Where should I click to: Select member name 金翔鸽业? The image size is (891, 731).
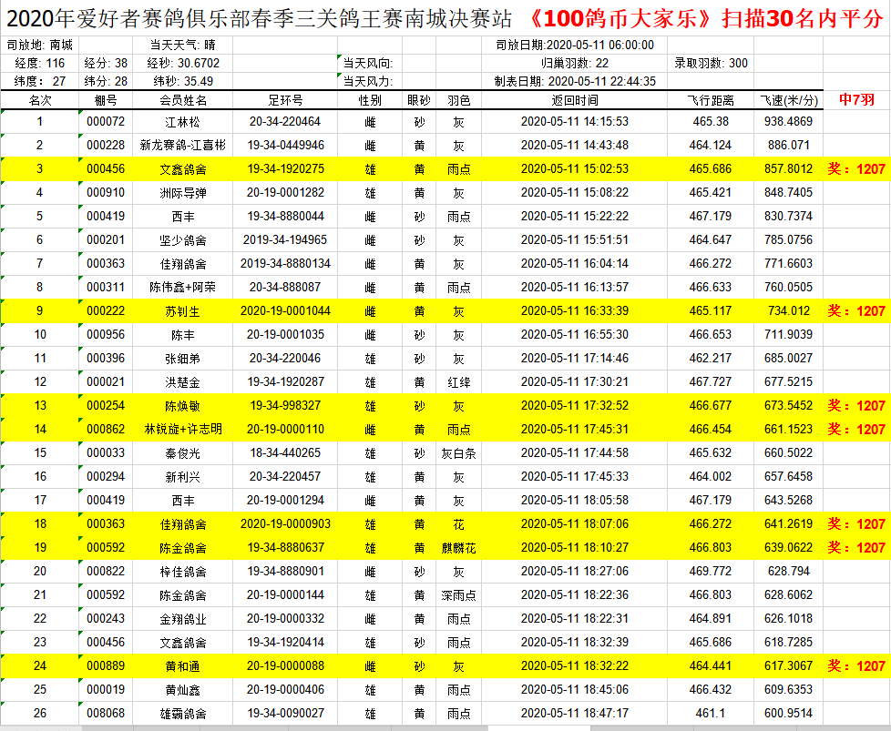tap(183, 619)
